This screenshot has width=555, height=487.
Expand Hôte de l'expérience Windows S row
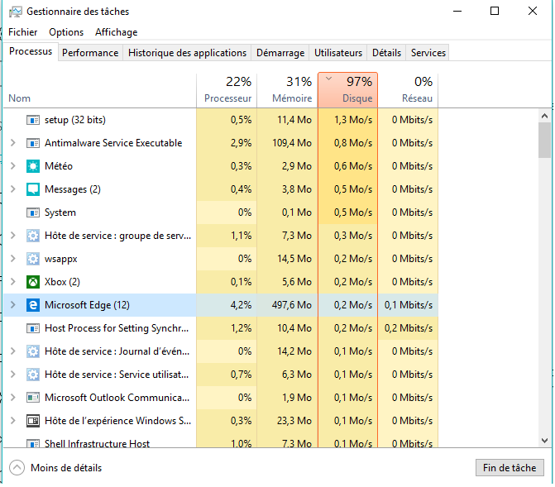(13, 421)
